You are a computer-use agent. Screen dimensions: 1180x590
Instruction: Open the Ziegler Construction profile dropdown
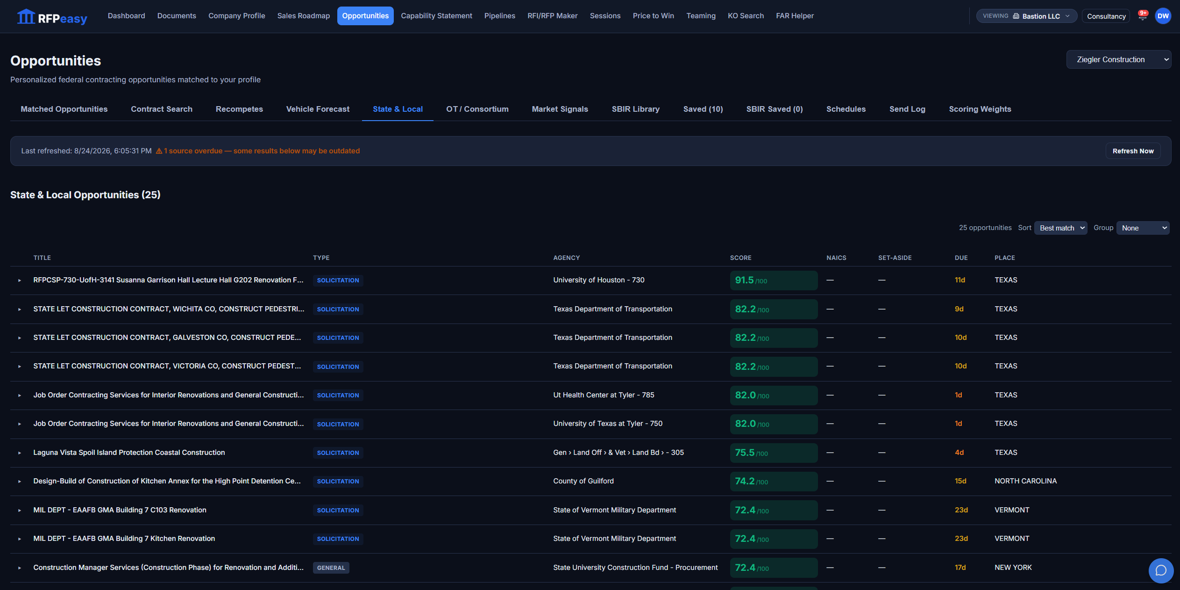pos(1118,59)
